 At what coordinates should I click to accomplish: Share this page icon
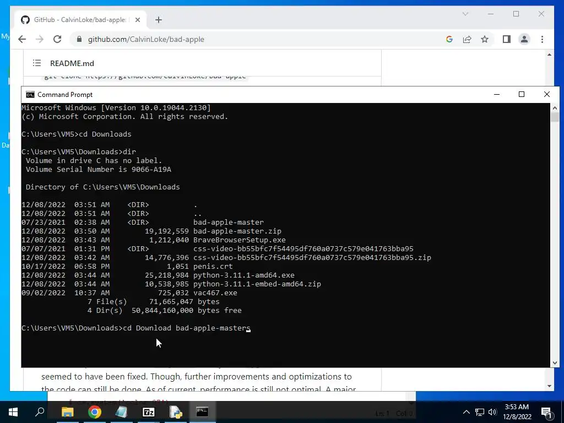pyautogui.click(x=467, y=39)
